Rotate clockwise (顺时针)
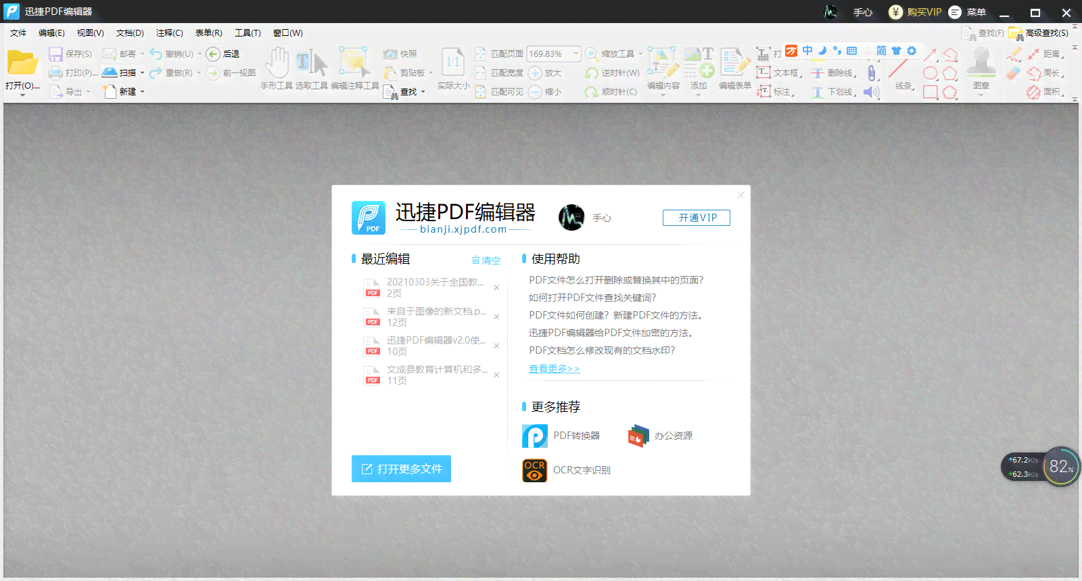The image size is (1082, 581). point(611,91)
